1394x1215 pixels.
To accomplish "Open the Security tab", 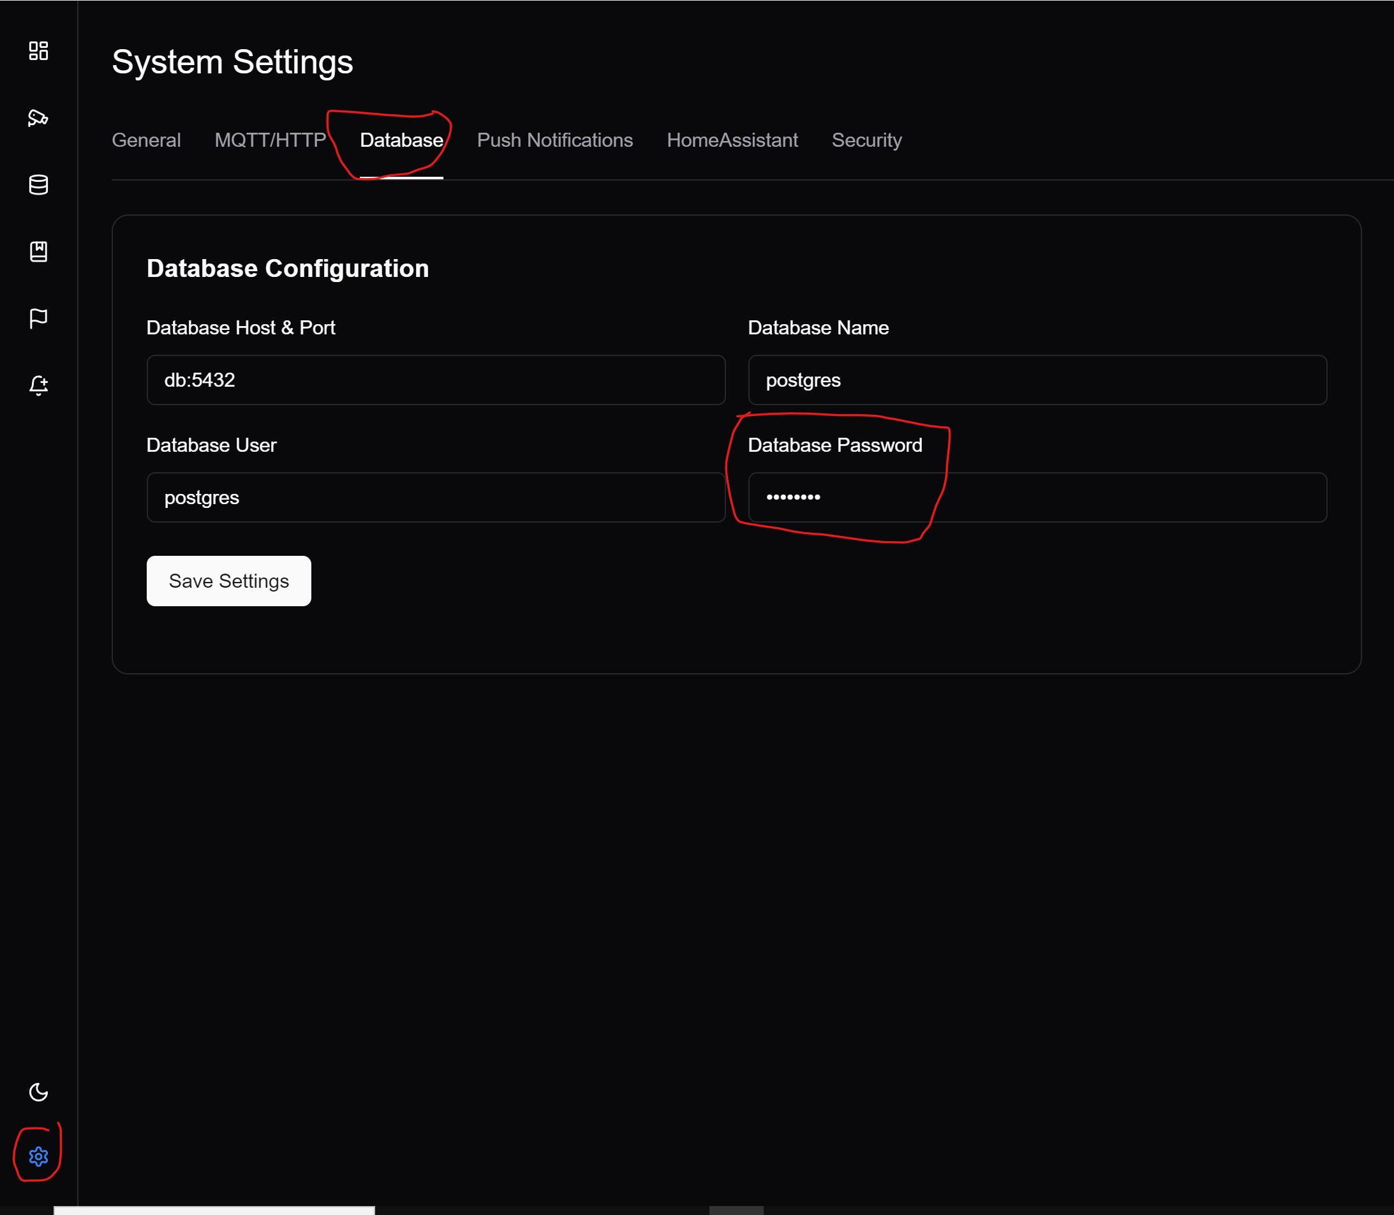I will pos(866,140).
